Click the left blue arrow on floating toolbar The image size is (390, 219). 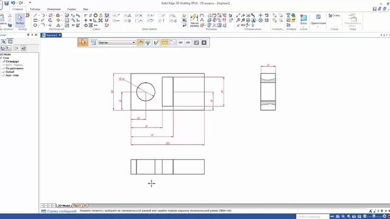coord(180,43)
